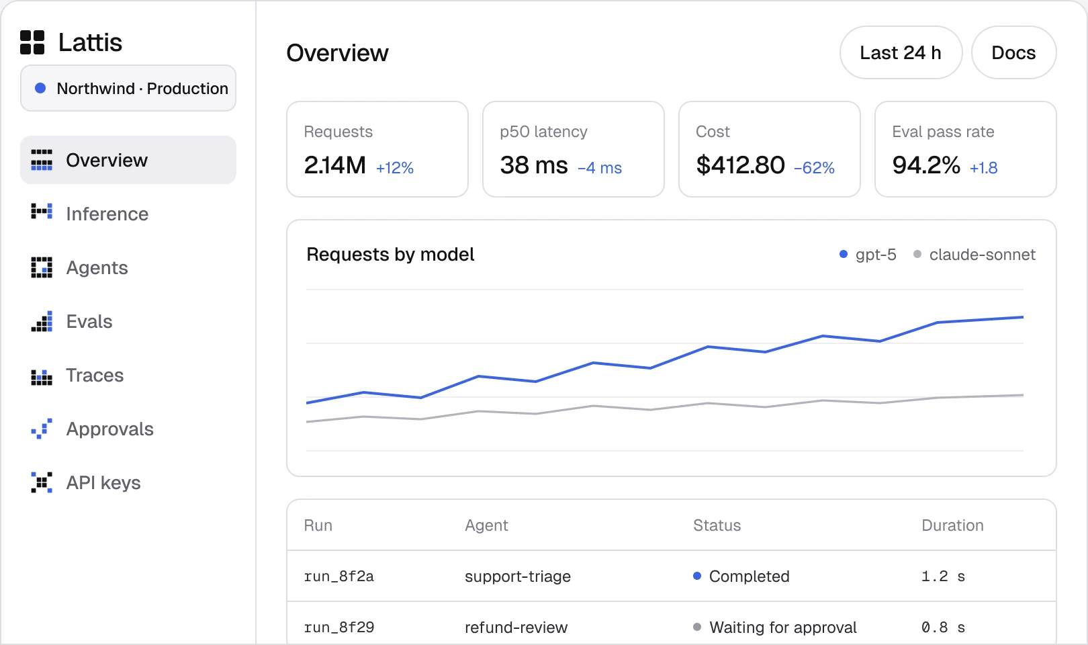Click the Cost $412.80 card
The width and height of the screenshot is (1088, 645).
pos(770,149)
